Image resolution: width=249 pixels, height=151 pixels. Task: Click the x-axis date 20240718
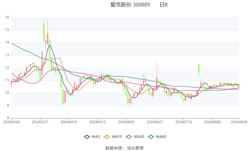point(184,122)
